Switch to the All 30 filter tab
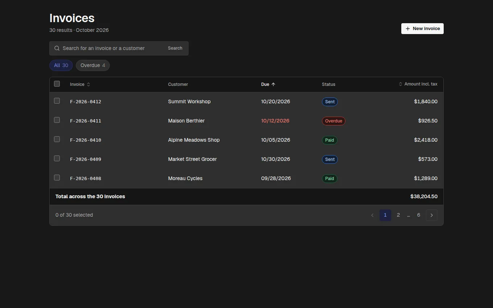493x308 pixels. point(61,66)
